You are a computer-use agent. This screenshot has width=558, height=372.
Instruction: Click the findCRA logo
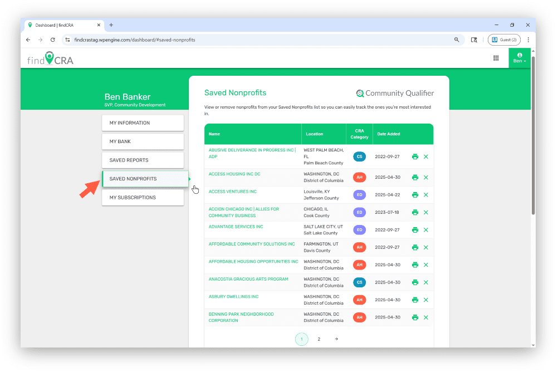tap(50, 59)
